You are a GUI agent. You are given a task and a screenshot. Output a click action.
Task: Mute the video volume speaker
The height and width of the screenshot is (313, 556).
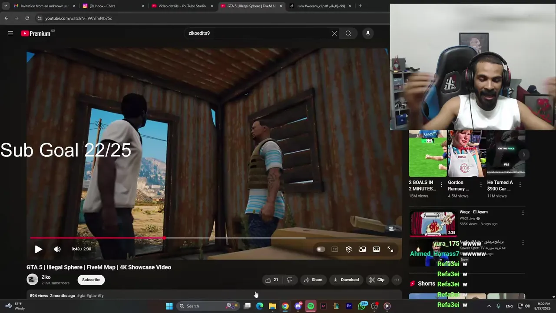click(57, 249)
